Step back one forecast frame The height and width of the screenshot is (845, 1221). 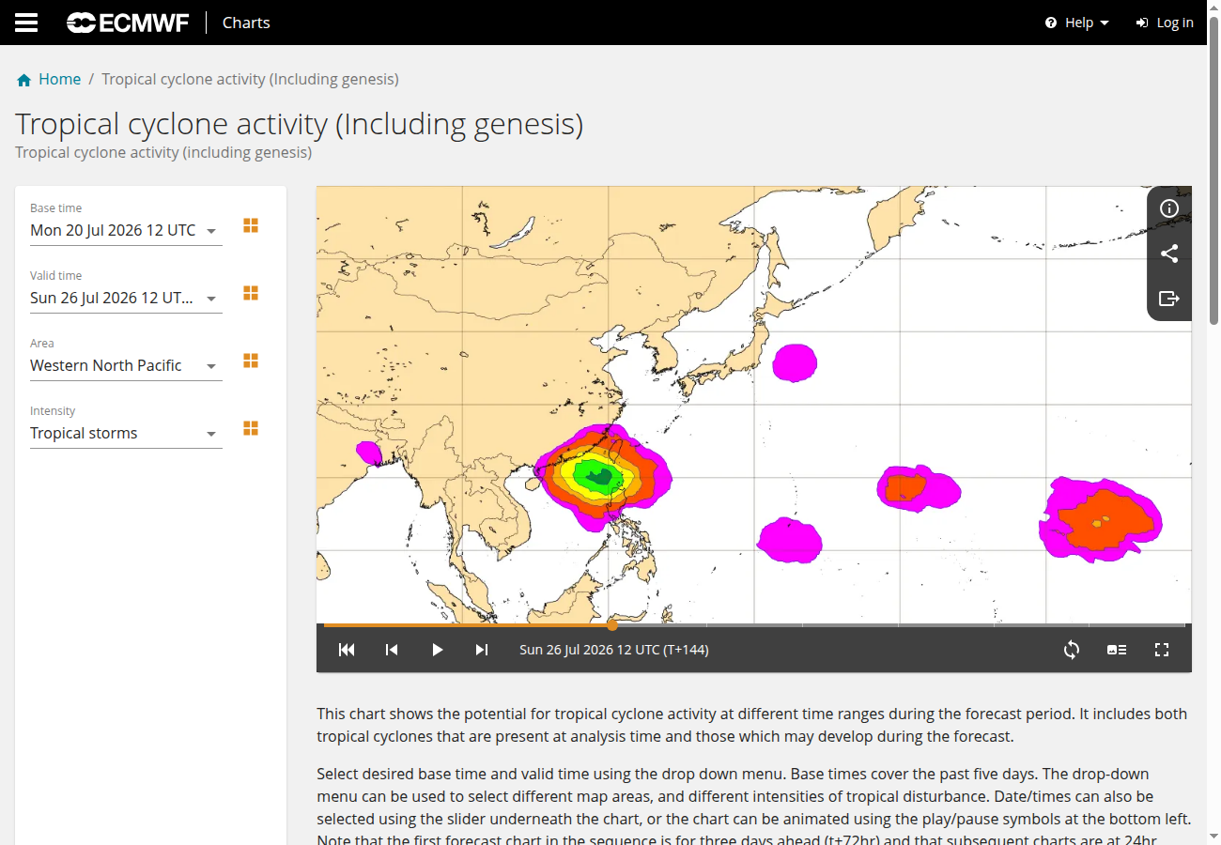pos(392,650)
